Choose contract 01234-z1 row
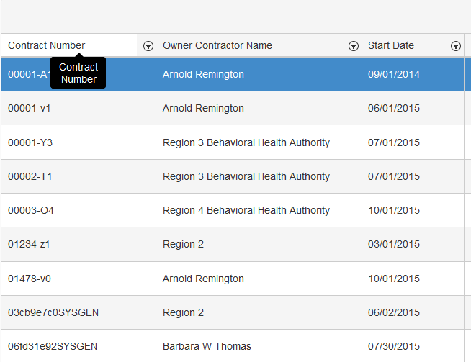 [x=30, y=244]
